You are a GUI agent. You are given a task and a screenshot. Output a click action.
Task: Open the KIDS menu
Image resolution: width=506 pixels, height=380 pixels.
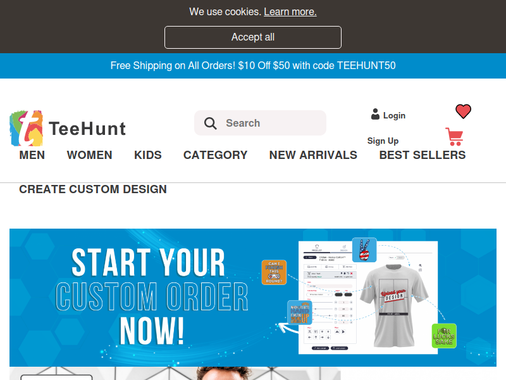tap(148, 155)
